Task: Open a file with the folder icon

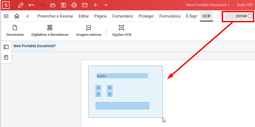Action: 53,5
